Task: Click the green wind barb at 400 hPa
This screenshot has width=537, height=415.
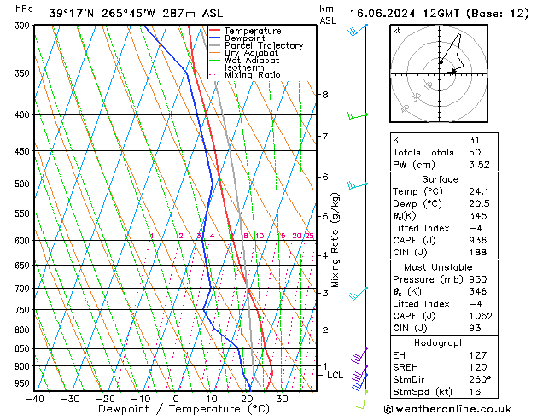Action: pos(358,116)
